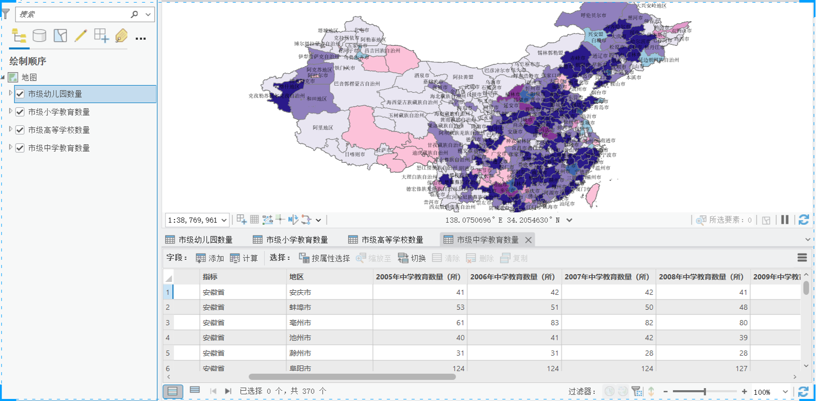The width and height of the screenshot is (816, 401).
Task: Show selected records view in the table footer
Action: click(x=195, y=390)
